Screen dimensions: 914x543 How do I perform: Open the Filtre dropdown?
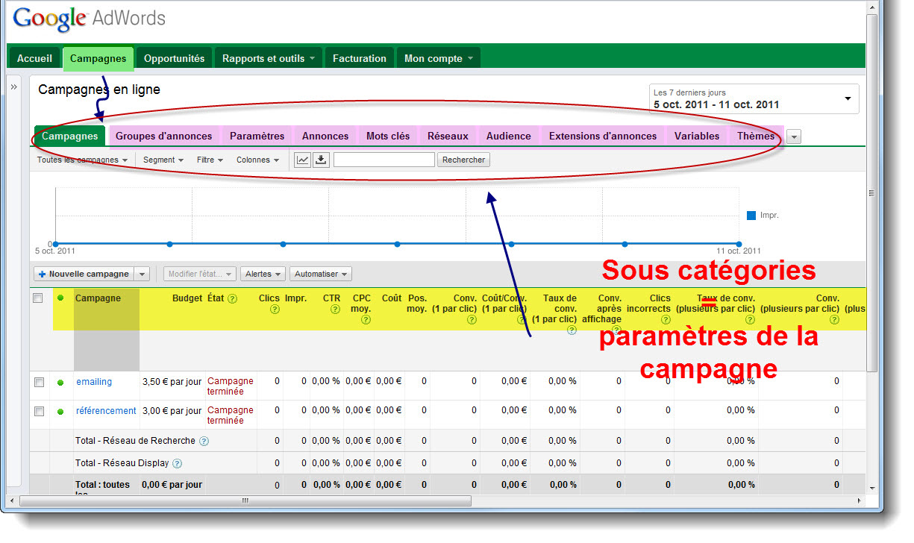(x=210, y=160)
